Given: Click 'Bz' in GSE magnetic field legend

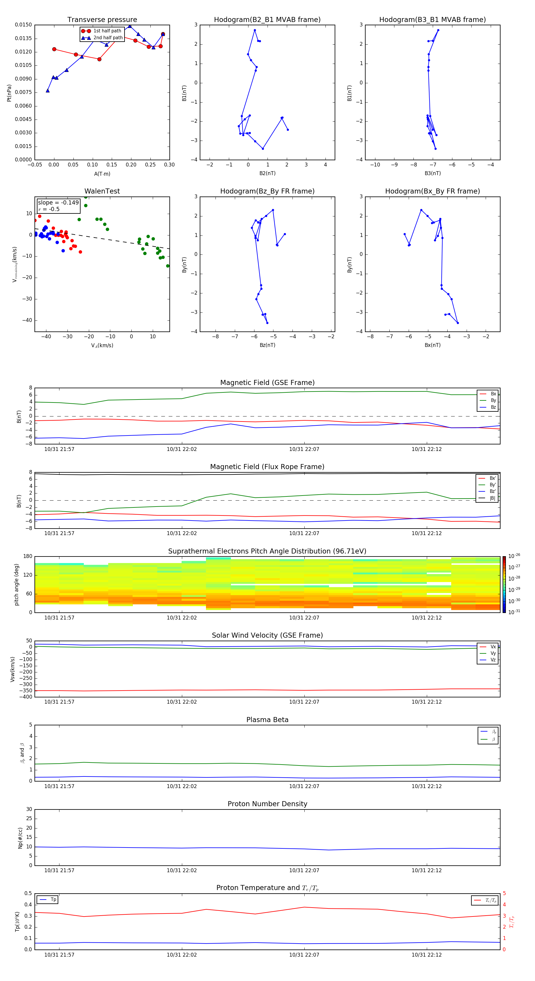Looking at the screenshot, I should coord(488,408).
